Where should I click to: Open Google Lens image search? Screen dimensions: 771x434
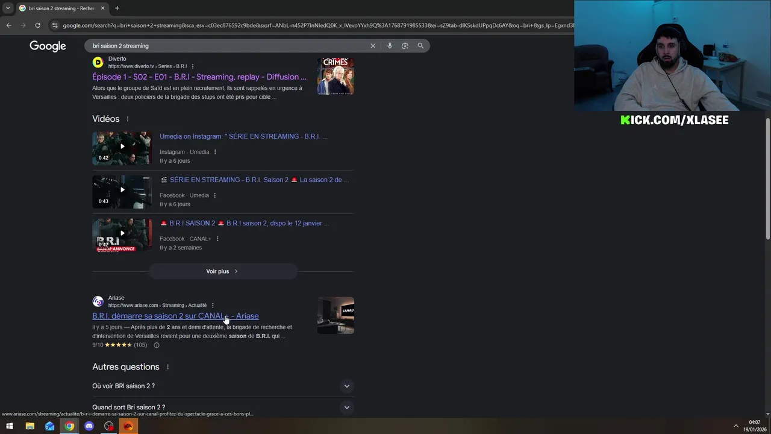coord(405,46)
